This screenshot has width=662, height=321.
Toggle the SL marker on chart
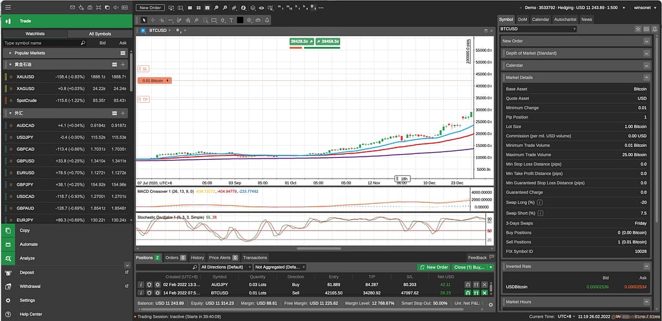pyautogui.click(x=144, y=68)
